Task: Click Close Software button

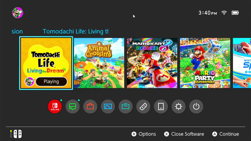Action: 184,134
